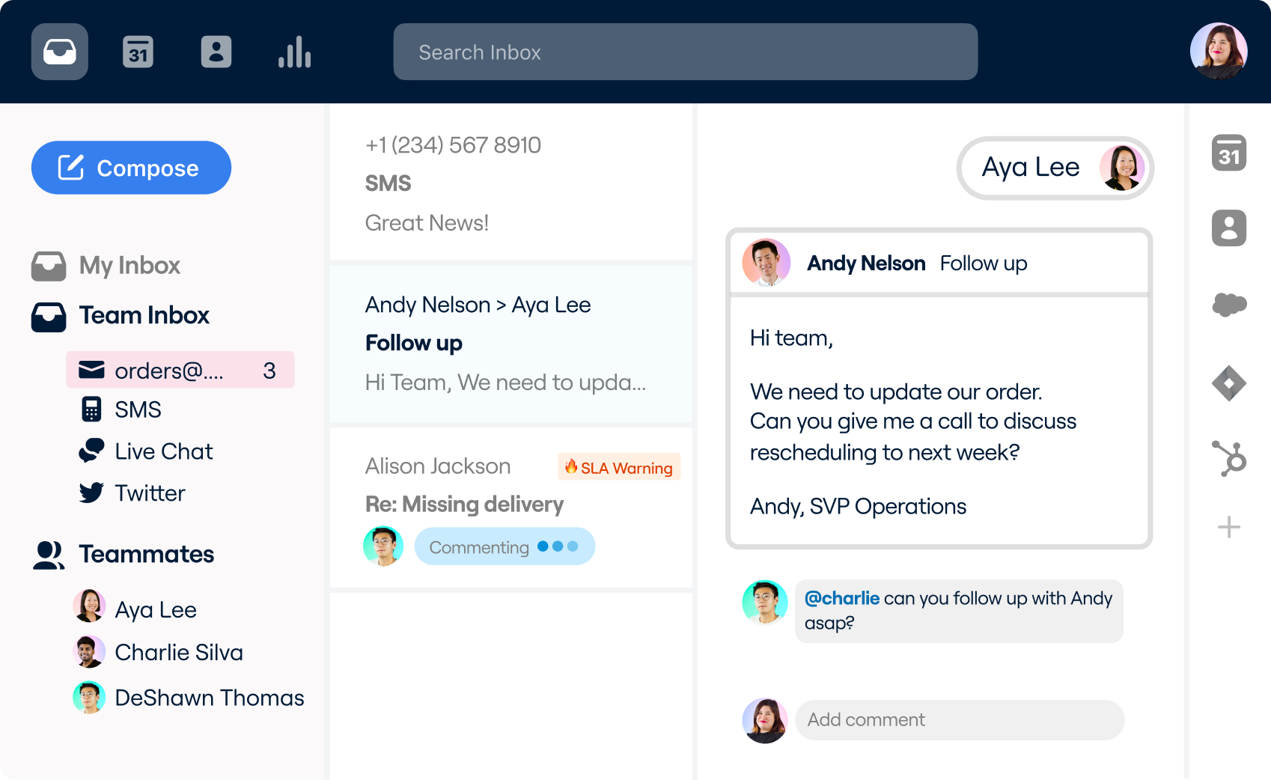Click the Commenting status pill
1271x780 pixels.
[505, 546]
